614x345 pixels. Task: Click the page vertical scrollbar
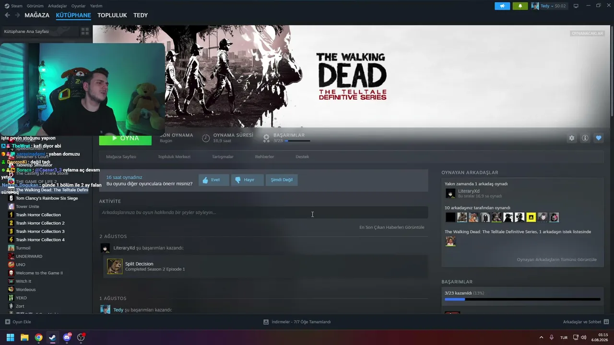coord(612,72)
